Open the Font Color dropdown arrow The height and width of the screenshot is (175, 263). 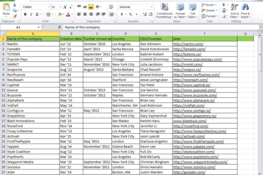(x=72, y=14)
